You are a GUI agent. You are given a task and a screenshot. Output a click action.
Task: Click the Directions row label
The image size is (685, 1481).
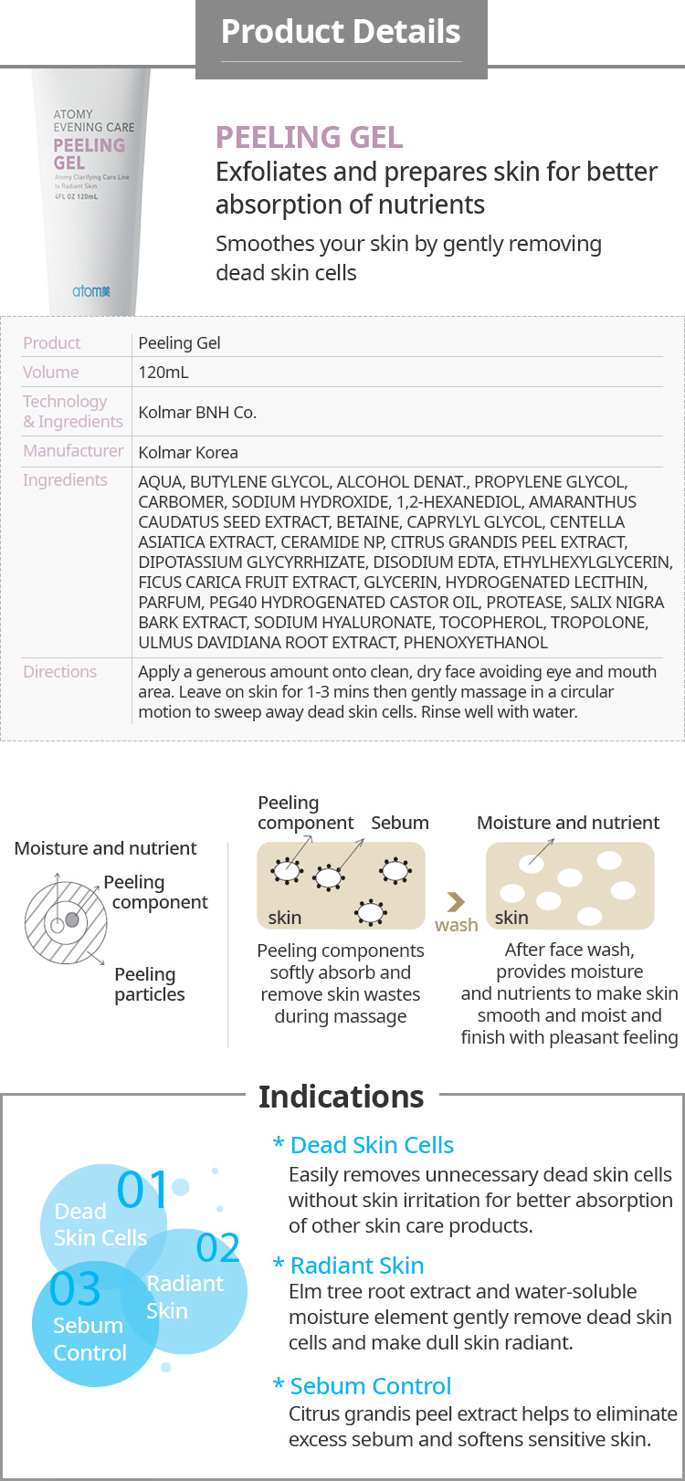coord(59,672)
